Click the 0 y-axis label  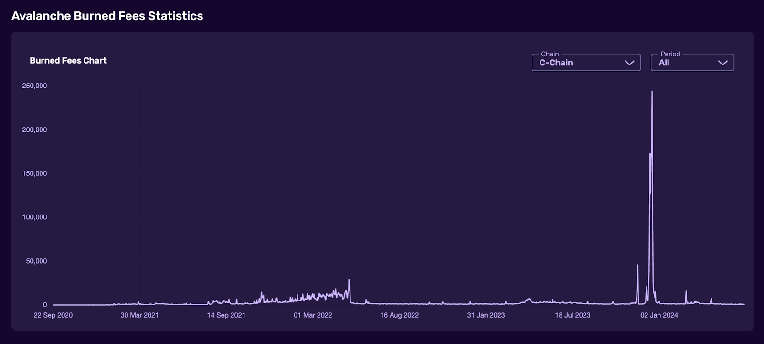coord(45,305)
